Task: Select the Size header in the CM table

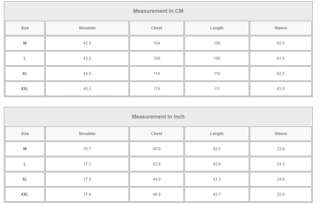Action: 25,28
